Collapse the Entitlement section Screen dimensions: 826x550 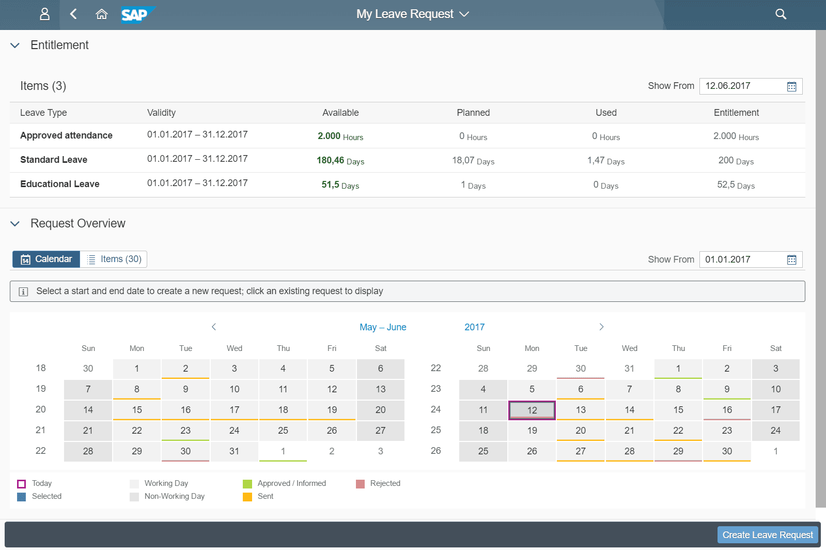15,45
